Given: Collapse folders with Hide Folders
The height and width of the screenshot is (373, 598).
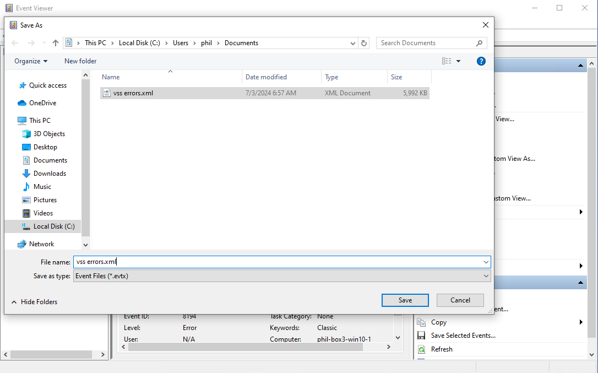Looking at the screenshot, I should pyautogui.click(x=34, y=302).
